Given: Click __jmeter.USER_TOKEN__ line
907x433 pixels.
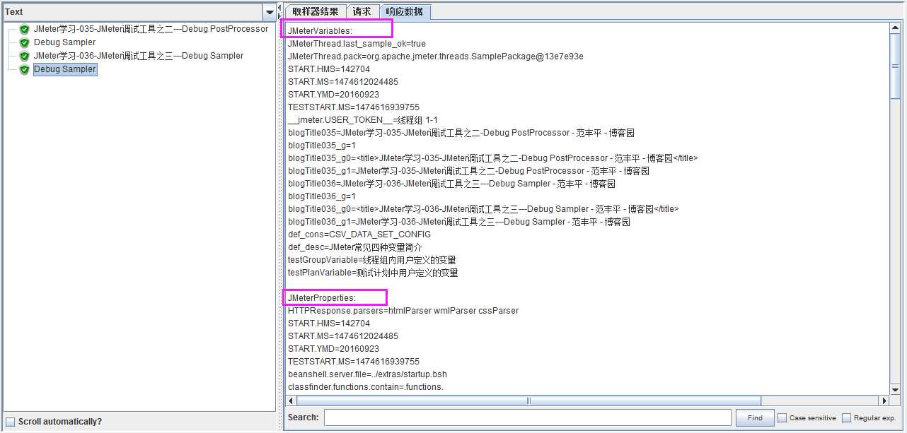Looking at the screenshot, I should coord(363,120).
